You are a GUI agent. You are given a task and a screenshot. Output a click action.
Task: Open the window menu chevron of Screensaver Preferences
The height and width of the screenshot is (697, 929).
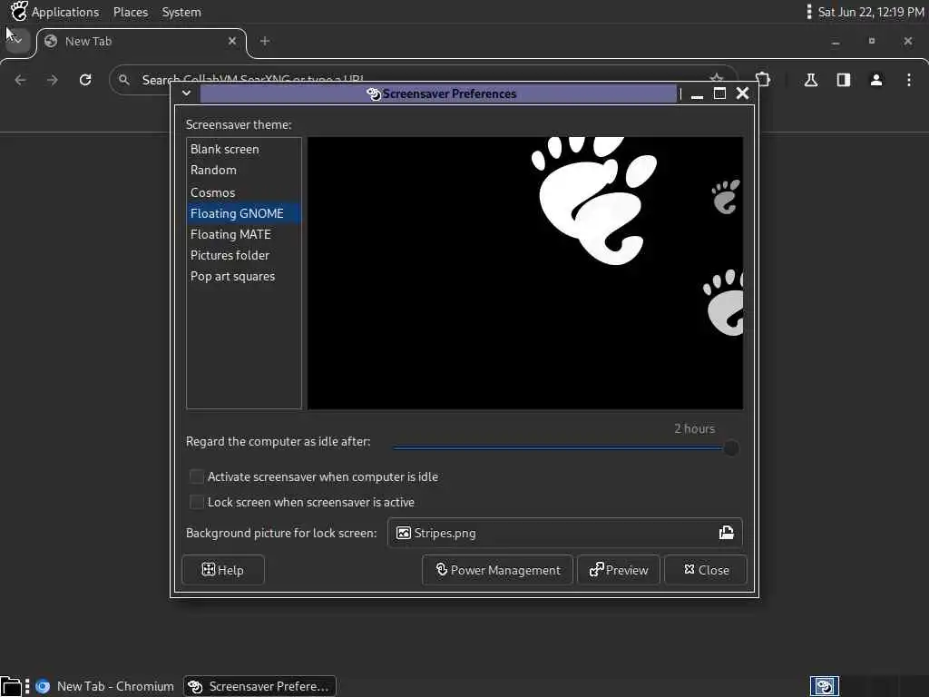pos(186,93)
